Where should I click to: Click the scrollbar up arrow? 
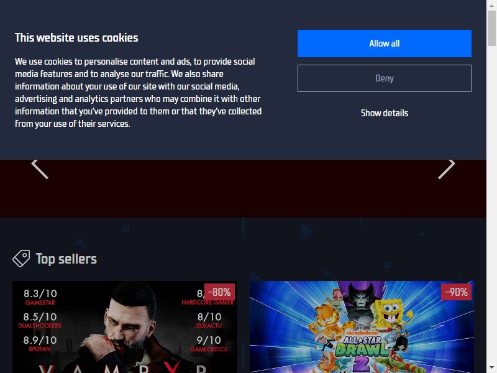(491, 6)
